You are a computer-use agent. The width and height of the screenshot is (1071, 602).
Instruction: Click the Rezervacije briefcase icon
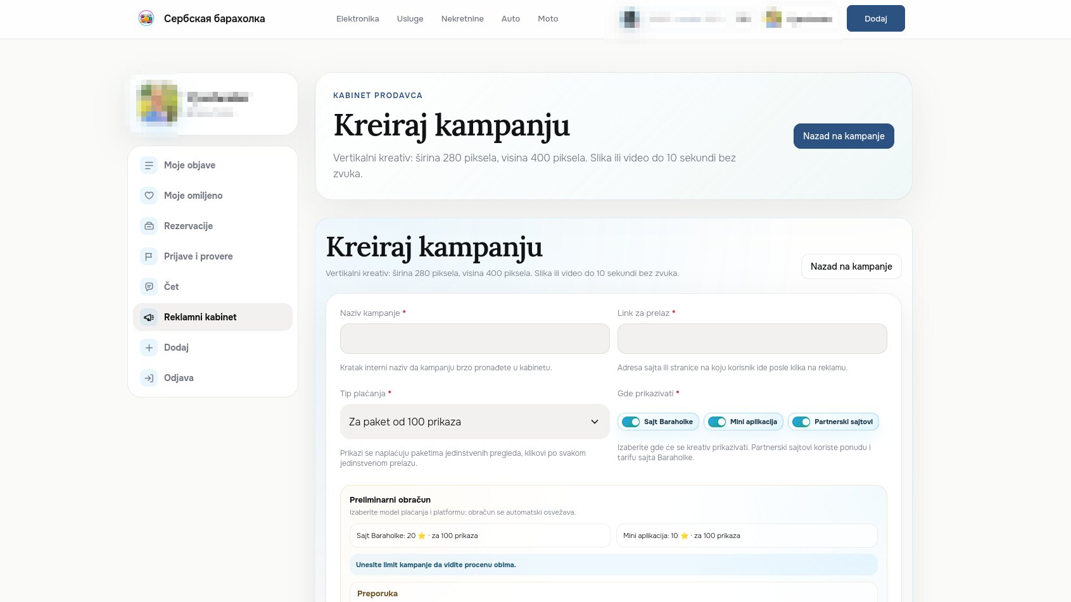[149, 226]
